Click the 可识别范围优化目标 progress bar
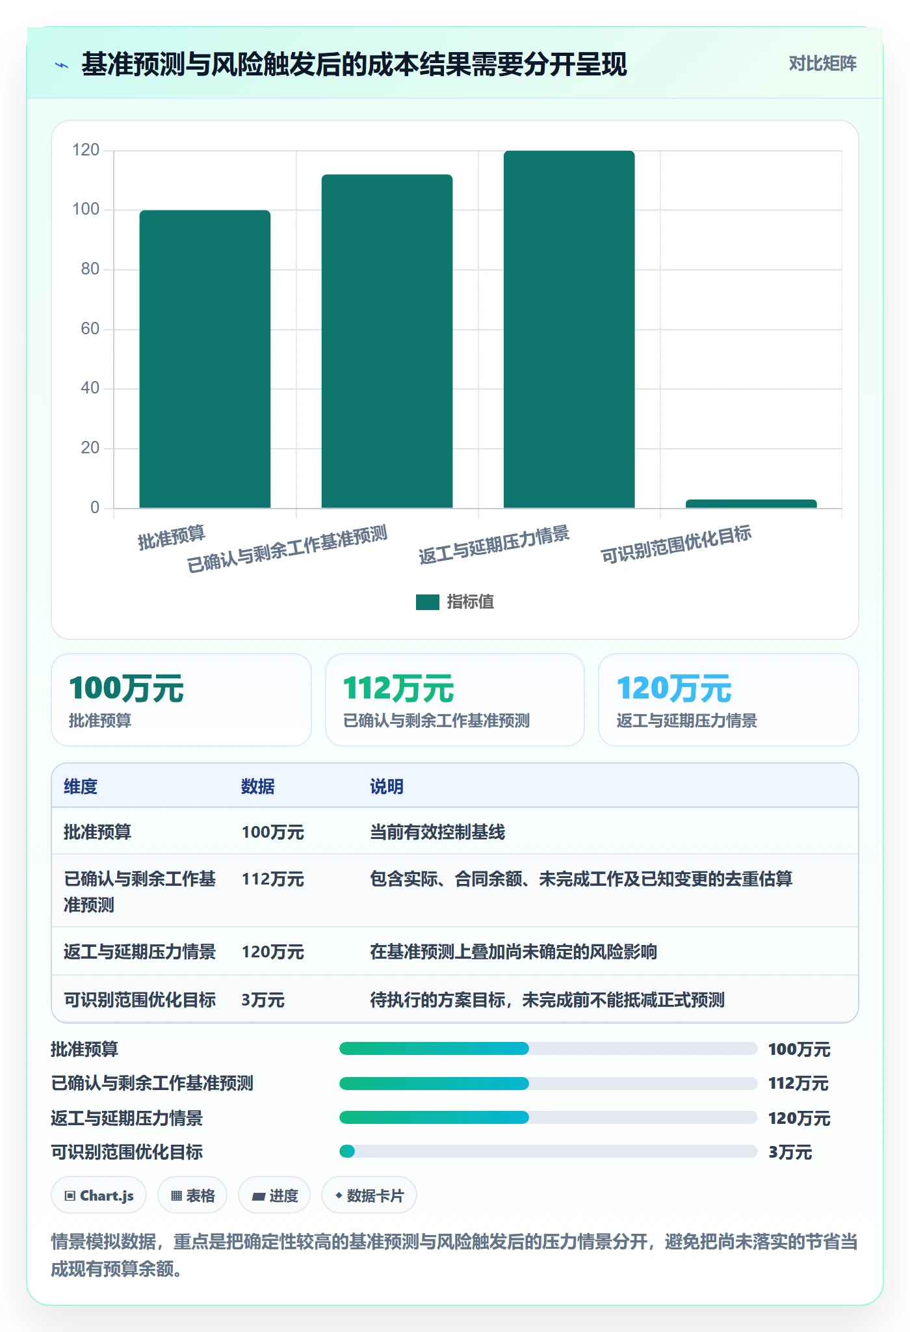910x1332 pixels. point(549,1151)
